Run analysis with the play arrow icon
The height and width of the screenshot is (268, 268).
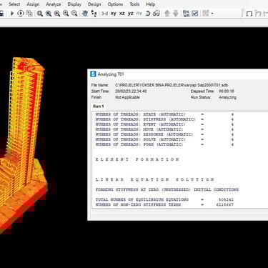[x=12, y=14]
